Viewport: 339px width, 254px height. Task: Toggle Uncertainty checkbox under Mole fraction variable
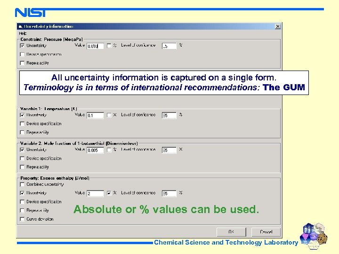coord(22,150)
